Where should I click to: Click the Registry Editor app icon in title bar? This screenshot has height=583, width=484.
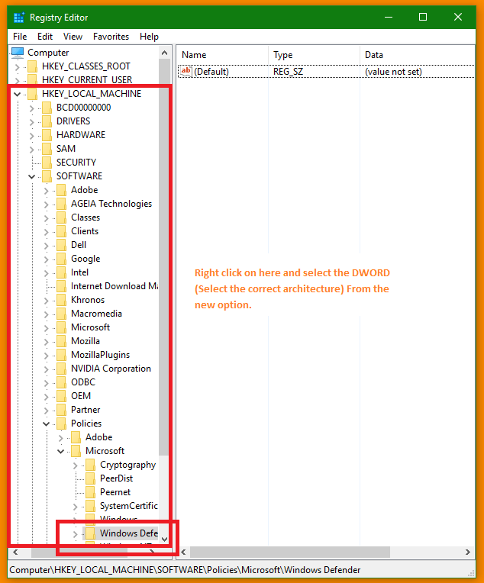point(18,17)
